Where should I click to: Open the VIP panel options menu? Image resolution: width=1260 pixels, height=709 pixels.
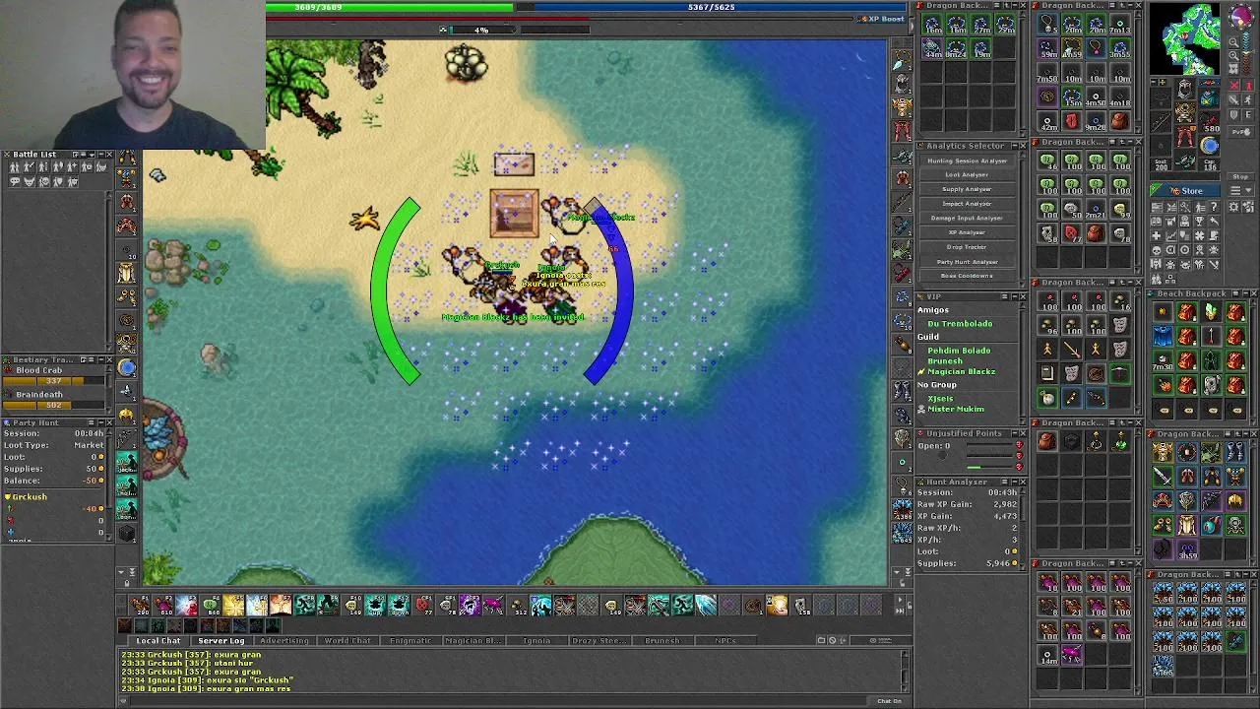point(1004,296)
